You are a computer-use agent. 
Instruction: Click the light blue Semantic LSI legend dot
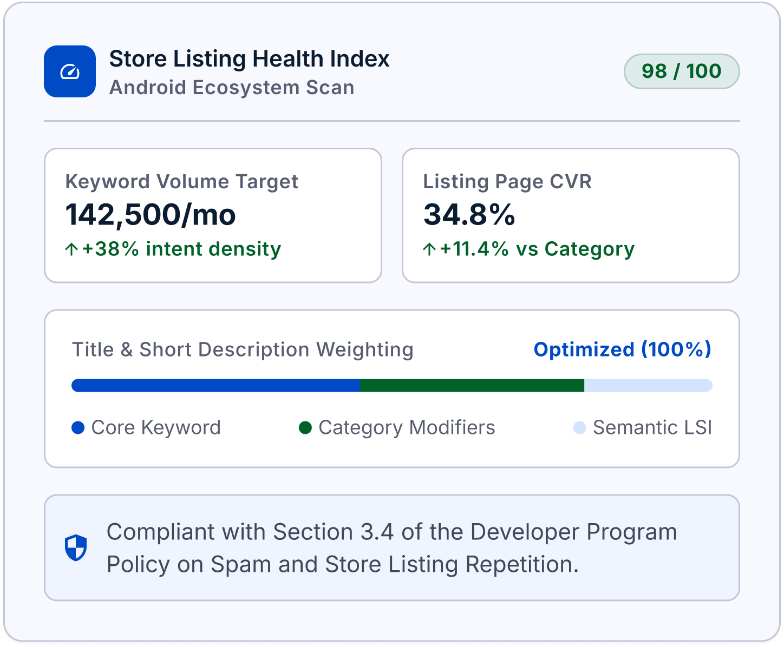click(x=579, y=428)
